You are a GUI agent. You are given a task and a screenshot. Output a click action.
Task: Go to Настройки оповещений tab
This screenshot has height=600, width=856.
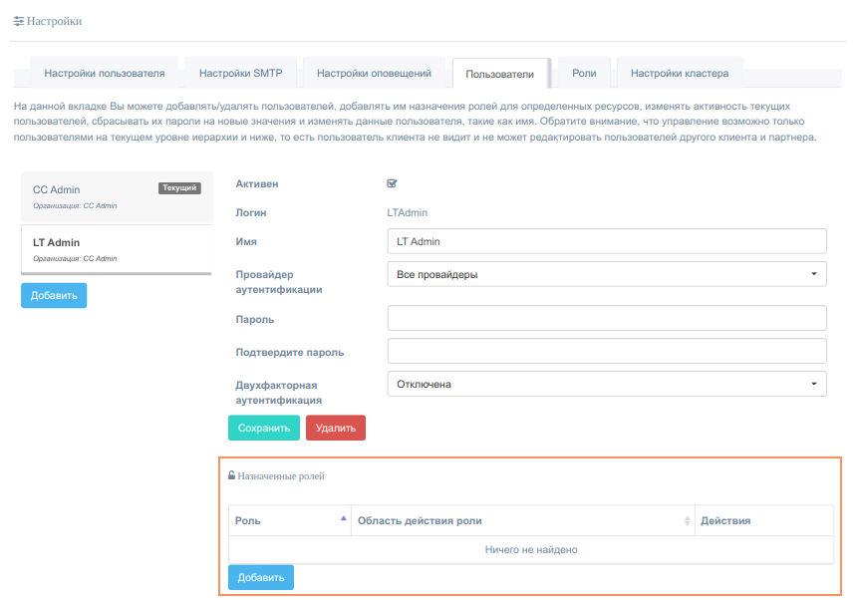(374, 73)
